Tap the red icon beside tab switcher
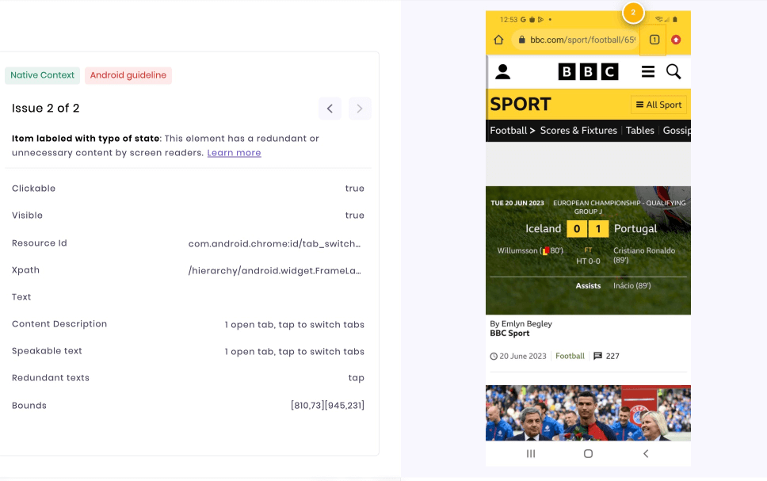Screen dimensions: 767x481 [x=676, y=40]
